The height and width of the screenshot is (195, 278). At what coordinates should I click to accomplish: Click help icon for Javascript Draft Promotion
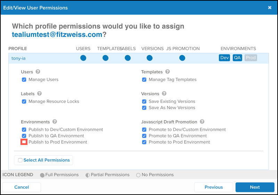pyautogui.click(x=202, y=122)
